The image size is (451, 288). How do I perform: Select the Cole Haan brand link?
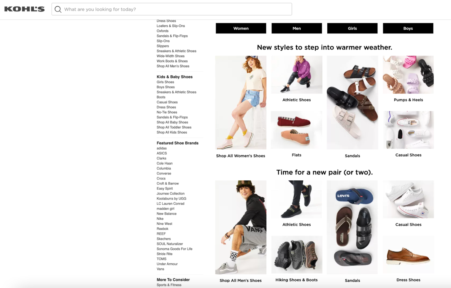pos(164,163)
